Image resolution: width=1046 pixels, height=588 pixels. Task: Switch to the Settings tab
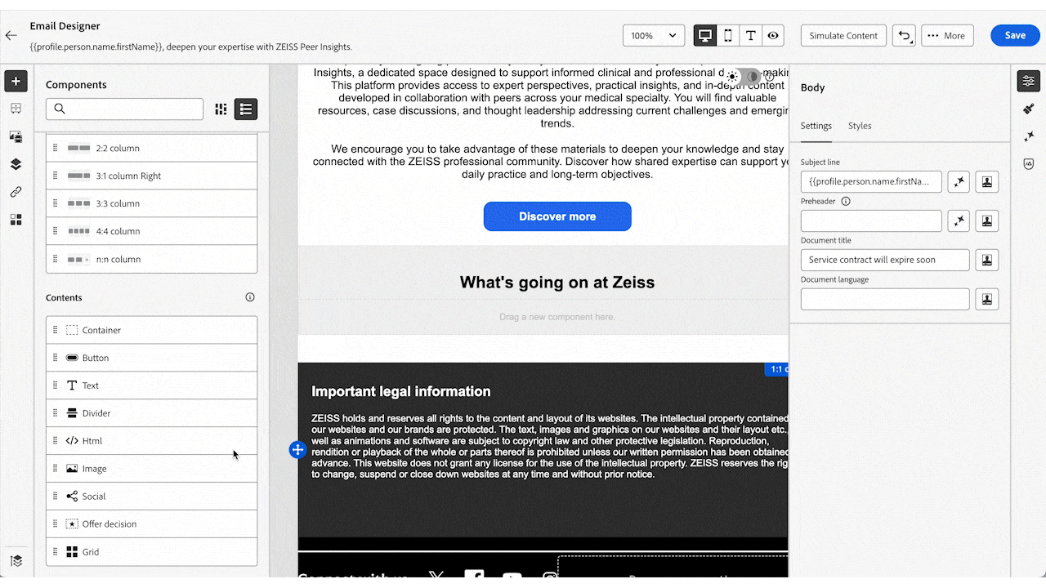(816, 126)
